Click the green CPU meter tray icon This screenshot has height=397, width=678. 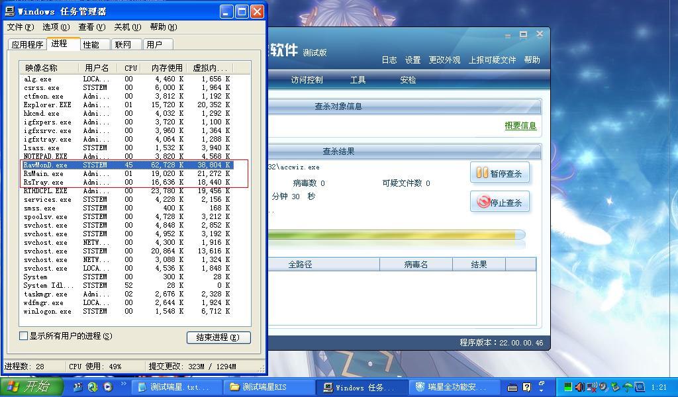click(x=568, y=387)
